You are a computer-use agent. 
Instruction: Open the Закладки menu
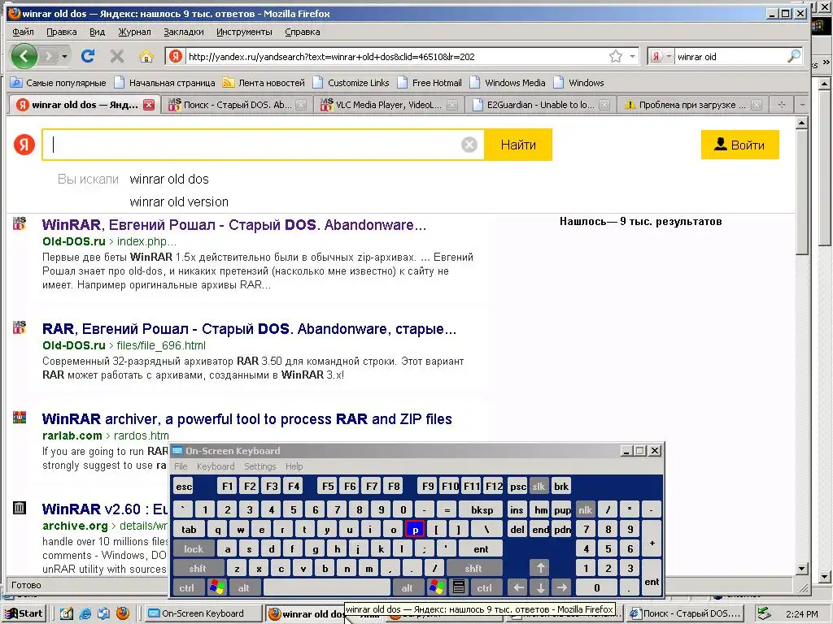(x=183, y=32)
